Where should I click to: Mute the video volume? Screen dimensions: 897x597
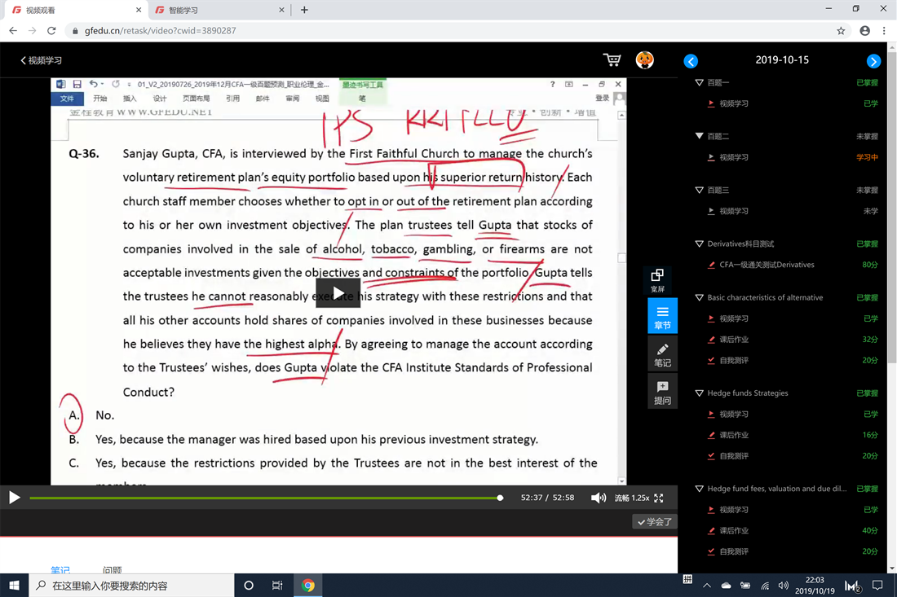point(598,498)
